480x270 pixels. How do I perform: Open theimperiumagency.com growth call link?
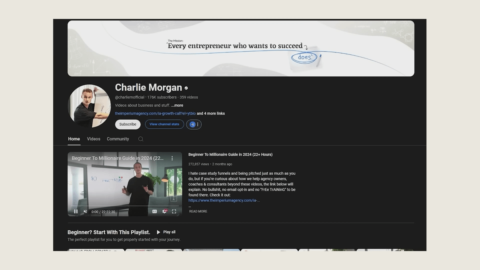[x=155, y=114]
